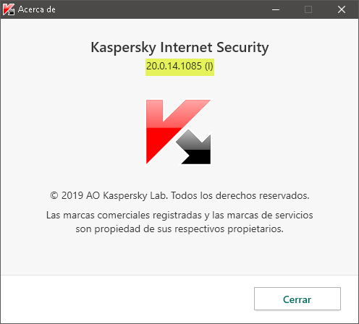Screen dimensions: 359x324
Task: Close the window with the X icon
Action: tap(342, 9)
